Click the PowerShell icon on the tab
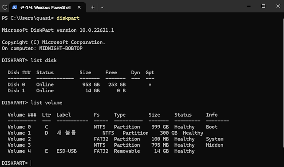Viewport: 284px width, 167px height. coord(15,8)
